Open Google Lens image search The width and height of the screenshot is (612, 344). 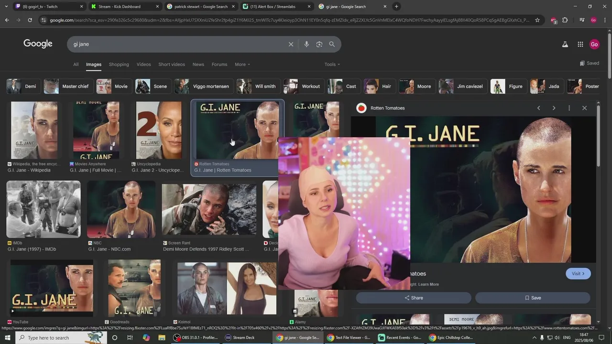point(319,44)
